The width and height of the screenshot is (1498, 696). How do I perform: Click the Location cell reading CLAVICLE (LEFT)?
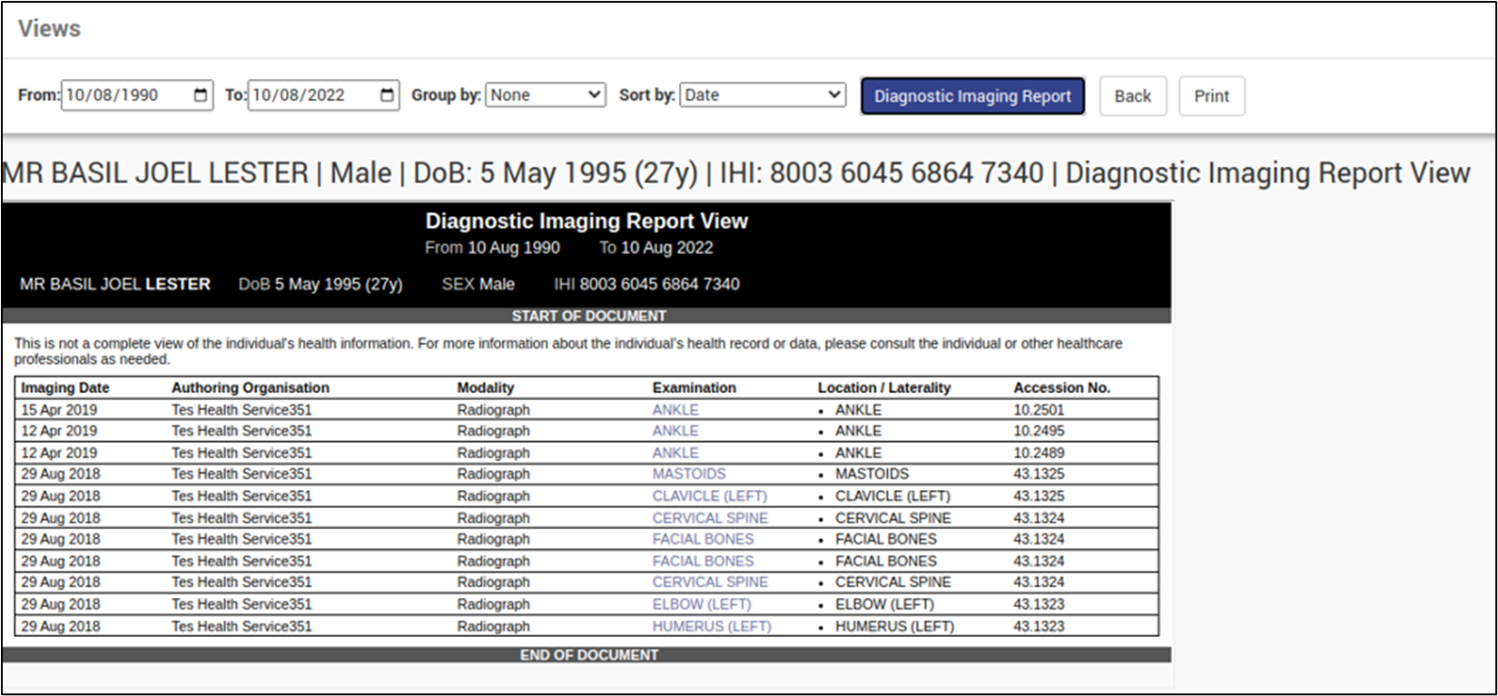[892, 496]
